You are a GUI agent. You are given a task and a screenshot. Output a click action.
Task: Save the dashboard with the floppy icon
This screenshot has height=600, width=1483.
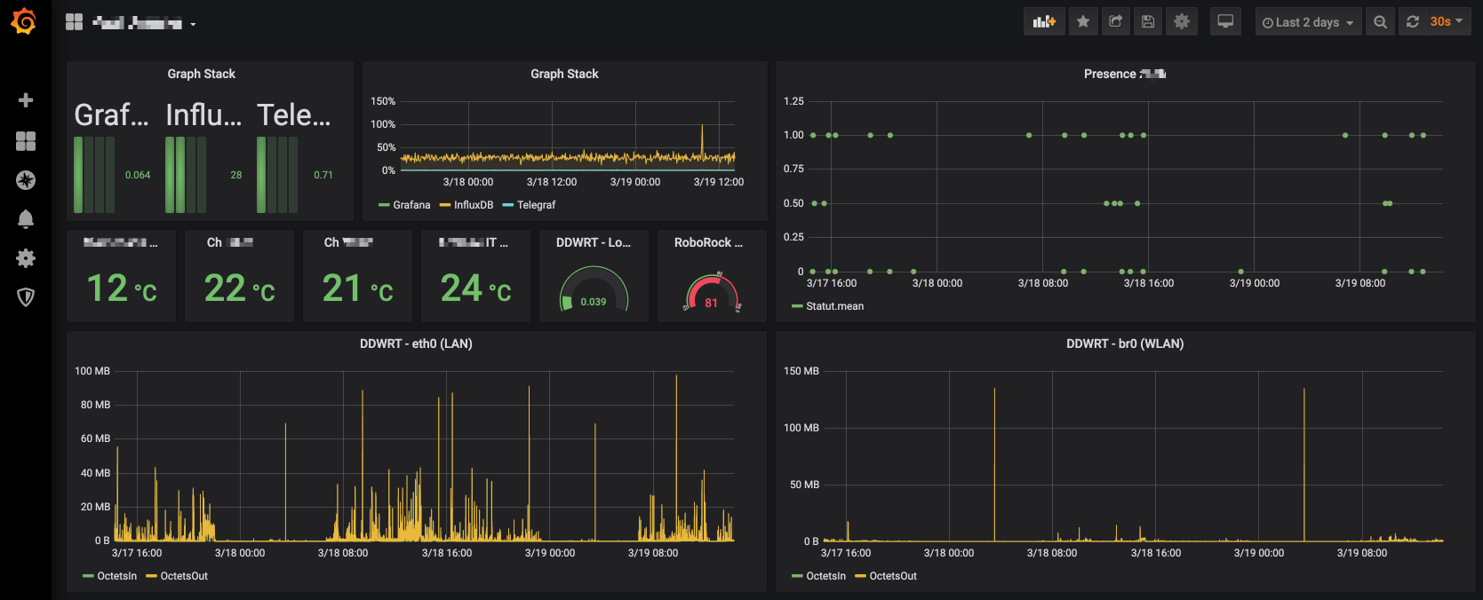(1148, 22)
